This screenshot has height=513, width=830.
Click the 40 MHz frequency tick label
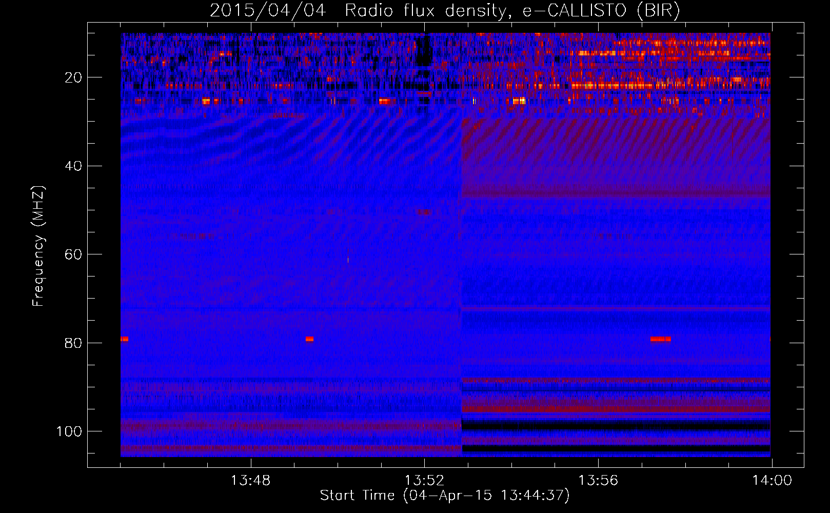[x=73, y=166]
